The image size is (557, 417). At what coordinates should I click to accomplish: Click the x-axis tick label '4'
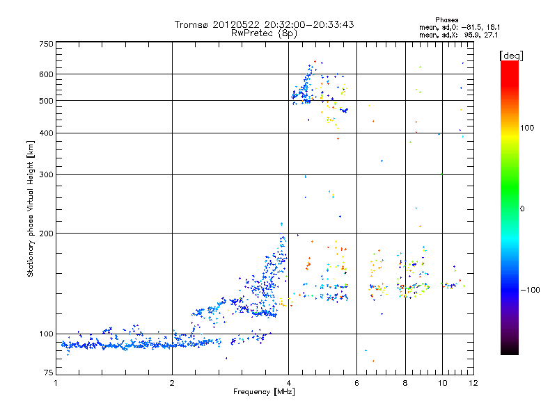(x=288, y=384)
